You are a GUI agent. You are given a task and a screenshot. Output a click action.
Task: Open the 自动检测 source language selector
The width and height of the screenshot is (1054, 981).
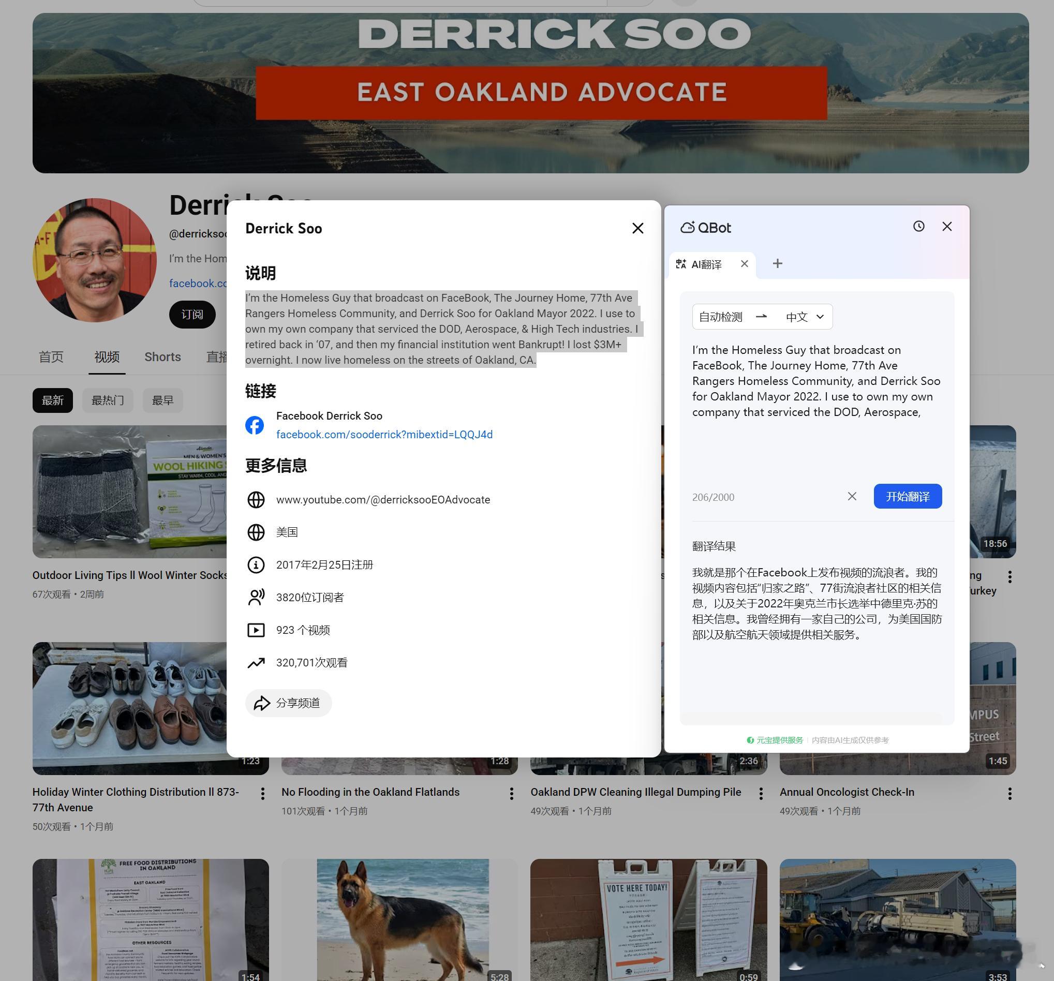[720, 317]
